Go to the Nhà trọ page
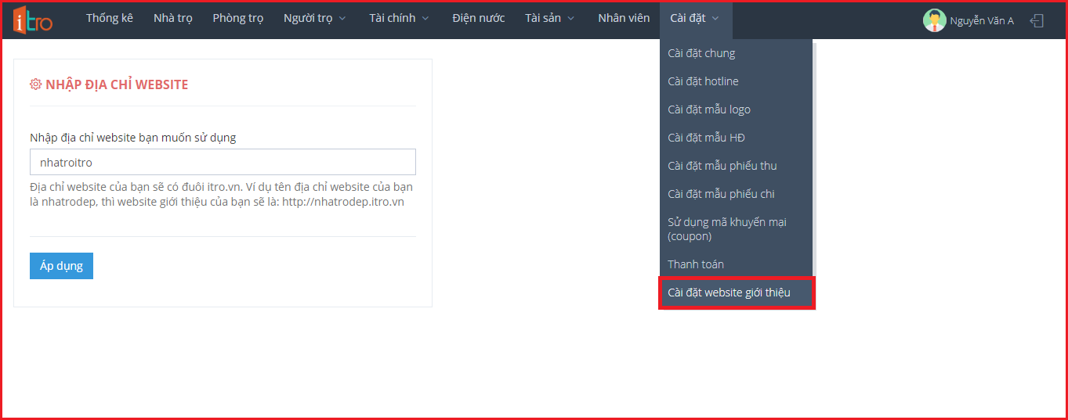This screenshot has width=1068, height=420. click(x=172, y=19)
